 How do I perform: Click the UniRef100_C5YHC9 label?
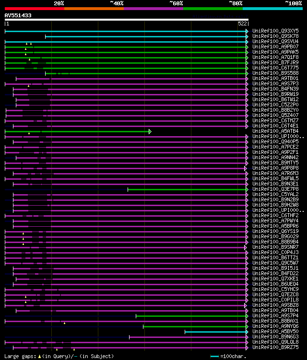click(x=275, y=290)
